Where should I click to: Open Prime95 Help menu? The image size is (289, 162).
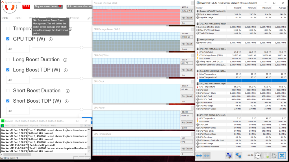click(x=53, y=125)
